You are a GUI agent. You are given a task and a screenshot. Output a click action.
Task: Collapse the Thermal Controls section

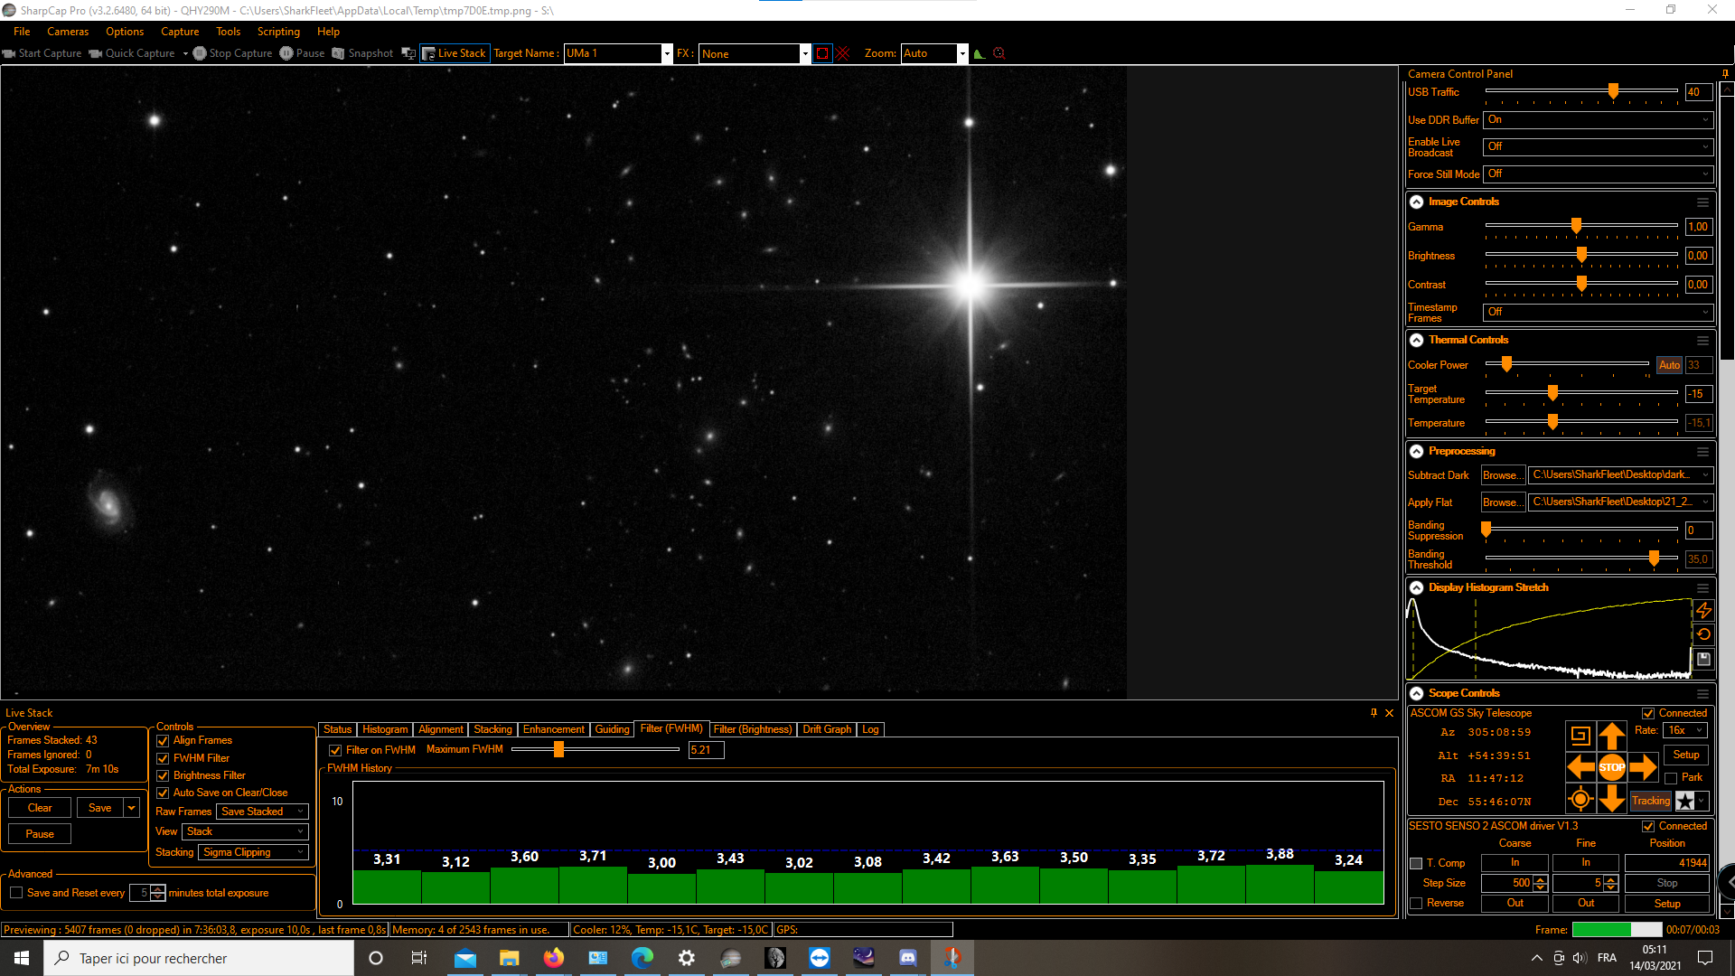pyautogui.click(x=1417, y=340)
